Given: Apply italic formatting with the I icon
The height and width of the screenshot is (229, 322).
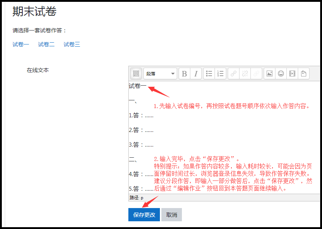Looking at the screenshot, I should [x=196, y=74].
